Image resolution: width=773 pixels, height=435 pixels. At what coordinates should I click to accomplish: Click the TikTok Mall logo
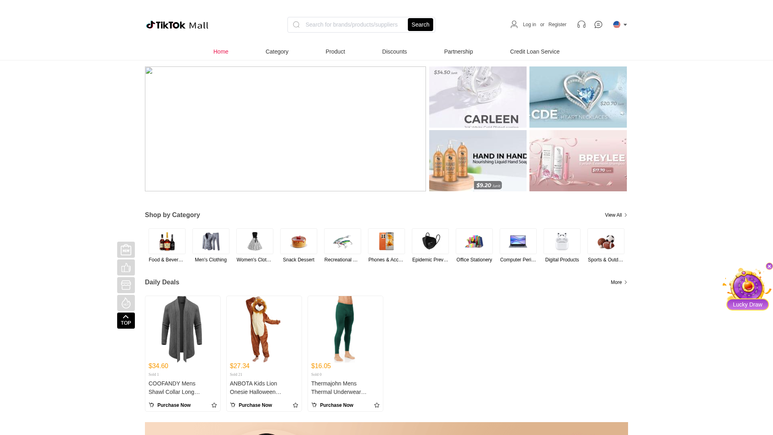[177, 25]
